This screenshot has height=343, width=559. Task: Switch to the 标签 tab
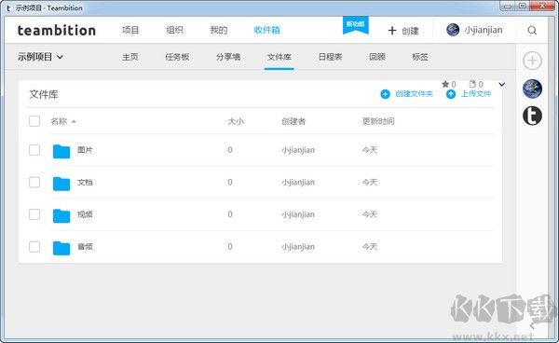pos(420,57)
